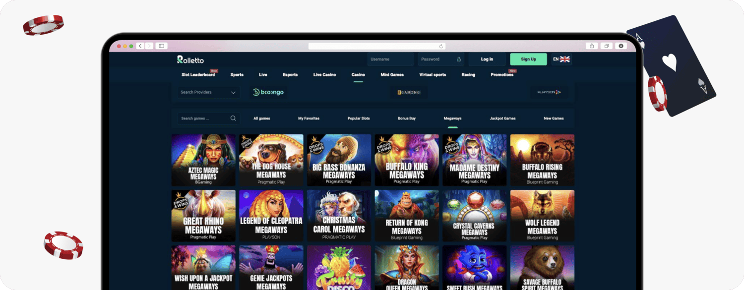Open the Racing section
The width and height of the screenshot is (744, 290).
pos(468,75)
